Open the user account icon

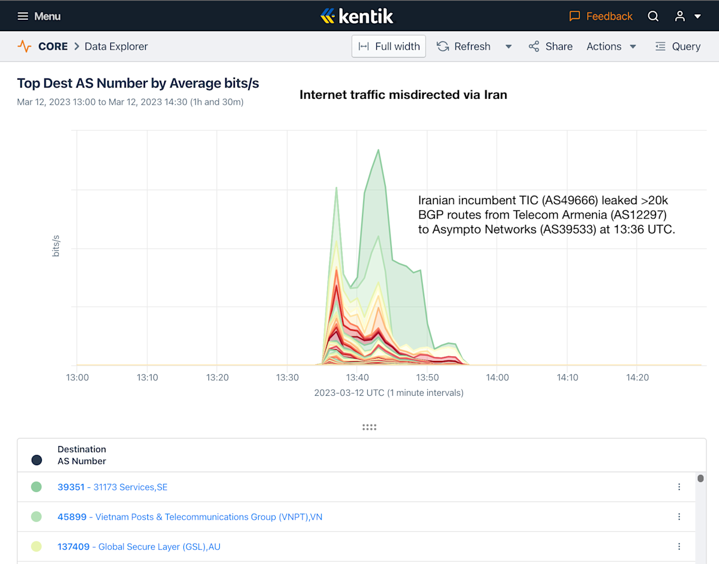click(679, 16)
